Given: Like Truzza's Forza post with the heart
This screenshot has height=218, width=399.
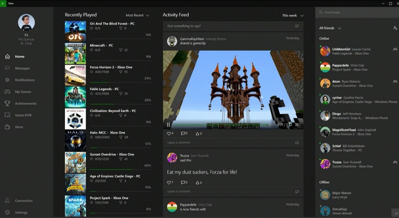Looking at the screenshot, I should [169, 182].
